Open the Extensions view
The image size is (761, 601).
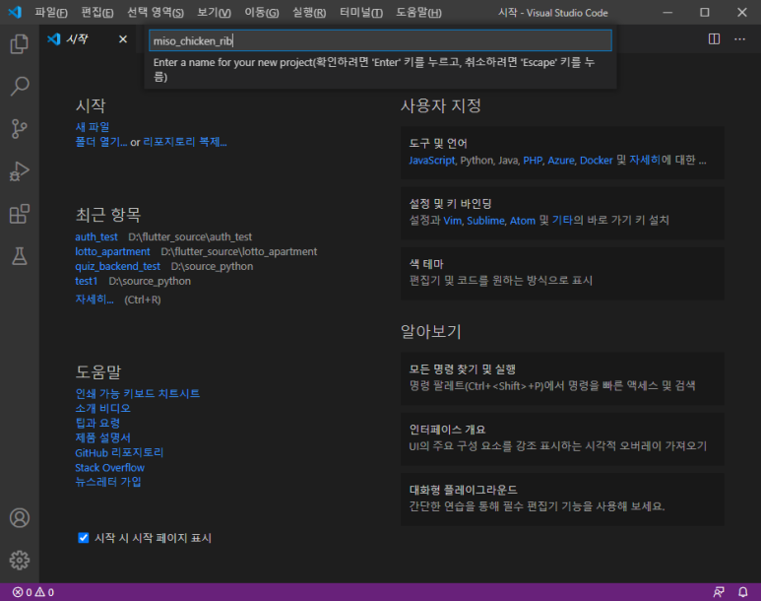20,214
